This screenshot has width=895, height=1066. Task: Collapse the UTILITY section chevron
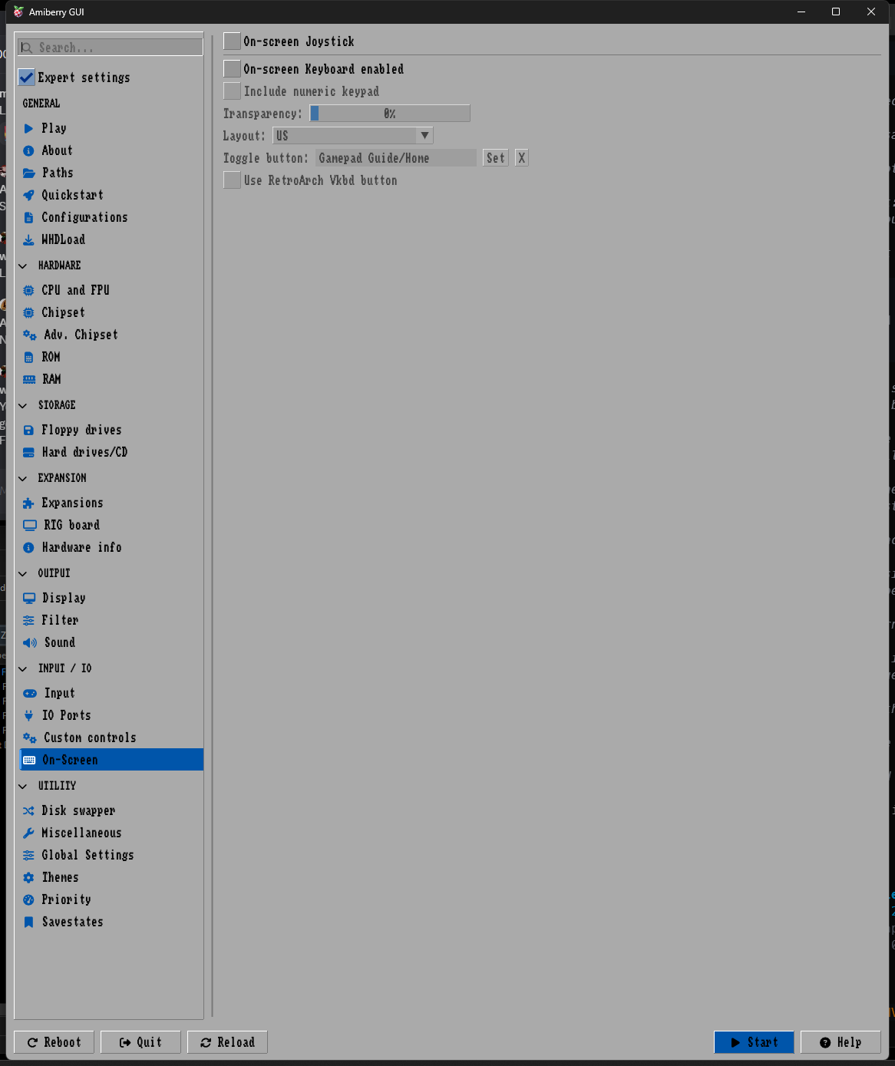(x=23, y=786)
